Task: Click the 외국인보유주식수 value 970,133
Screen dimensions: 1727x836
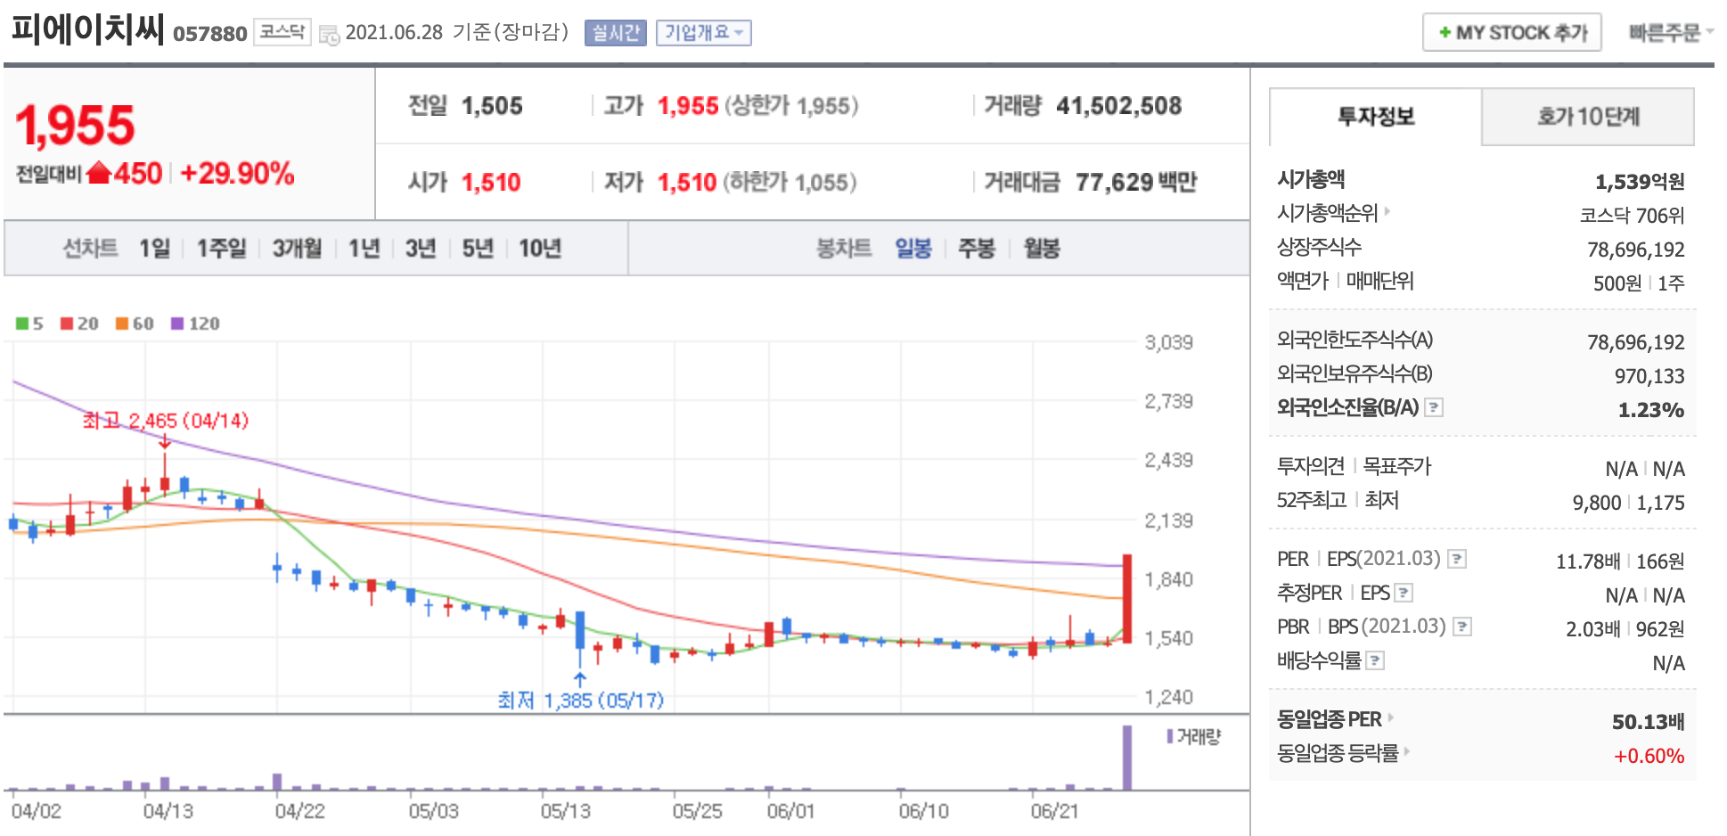Action: pos(1649,376)
